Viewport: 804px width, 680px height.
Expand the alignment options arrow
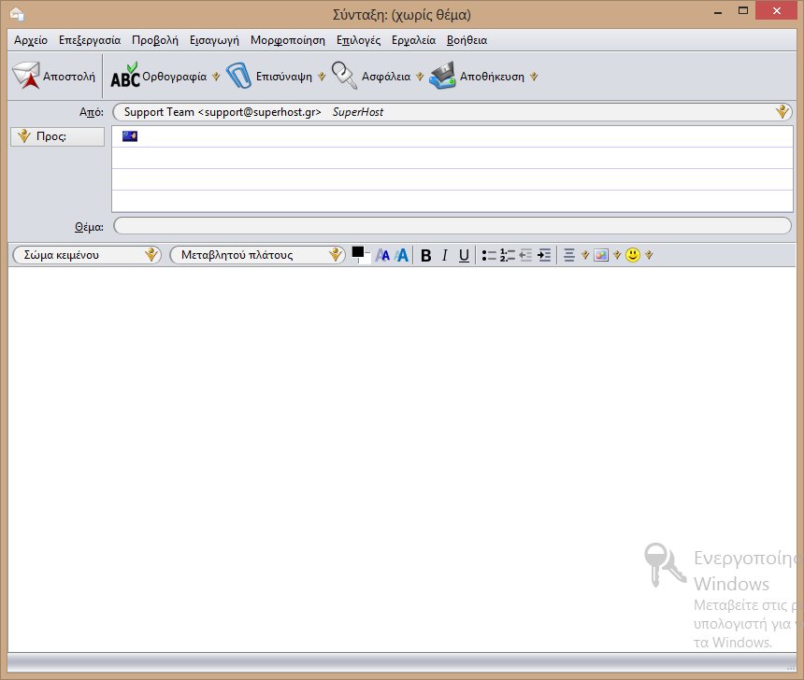pos(585,255)
